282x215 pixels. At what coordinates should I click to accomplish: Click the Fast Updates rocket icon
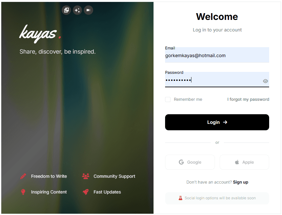point(86,192)
